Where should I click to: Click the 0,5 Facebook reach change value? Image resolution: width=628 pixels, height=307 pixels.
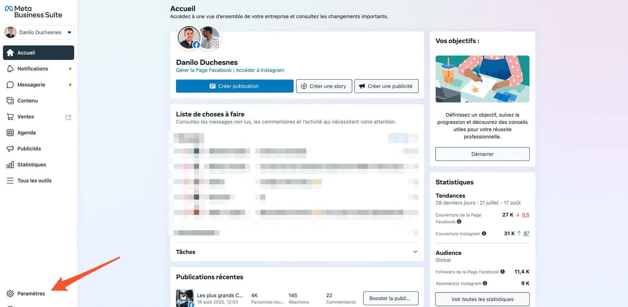pyautogui.click(x=525, y=215)
